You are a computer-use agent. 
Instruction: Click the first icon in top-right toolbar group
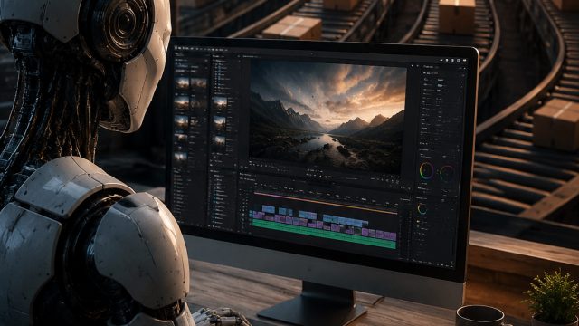[x=441, y=60]
